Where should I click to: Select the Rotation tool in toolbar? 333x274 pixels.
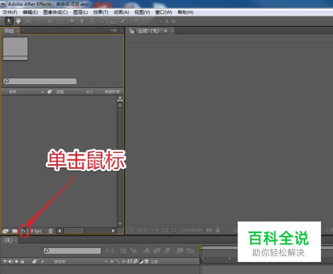[40, 21]
